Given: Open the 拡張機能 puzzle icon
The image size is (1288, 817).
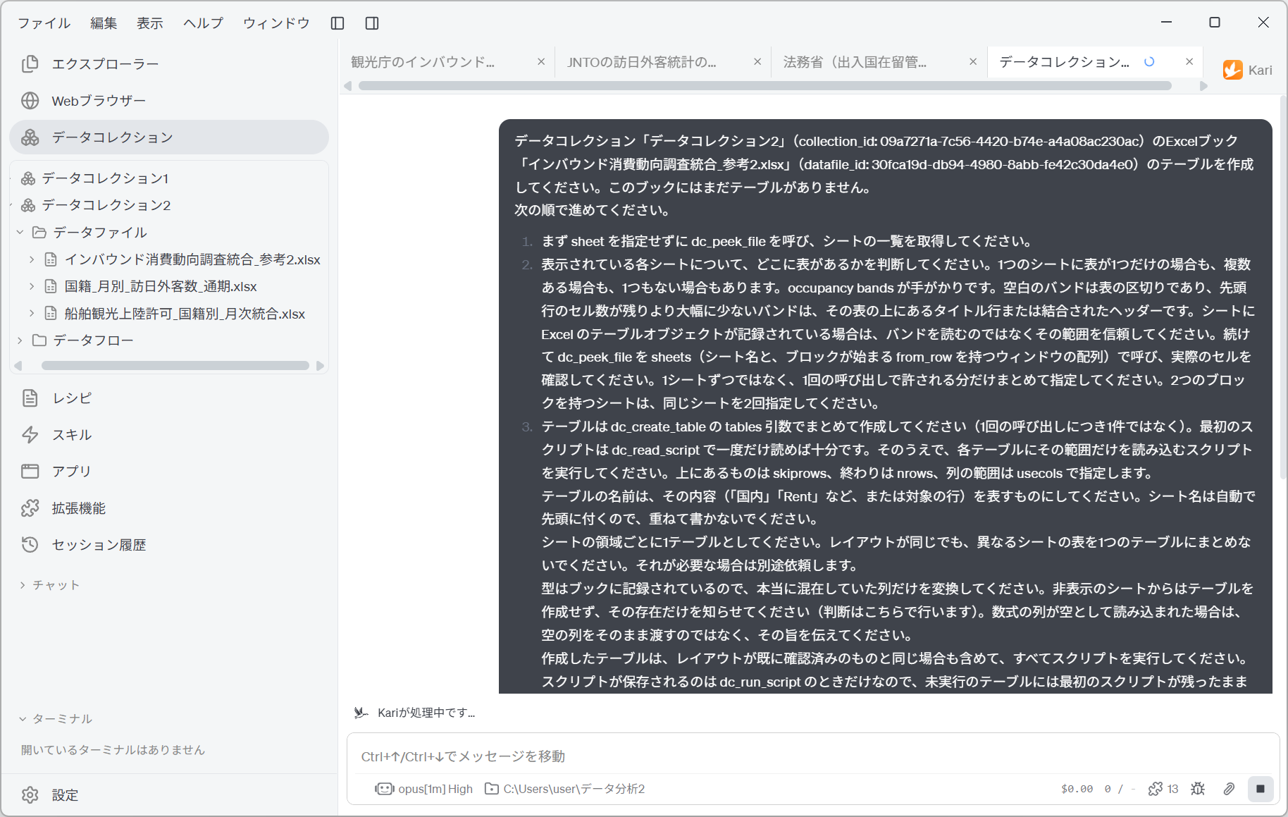Looking at the screenshot, I should pos(30,508).
